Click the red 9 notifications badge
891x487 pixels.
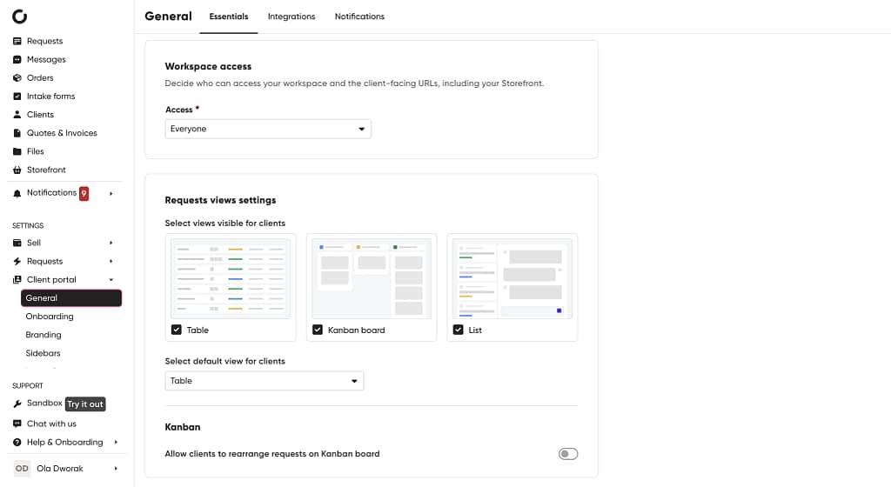pyautogui.click(x=84, y=194)
